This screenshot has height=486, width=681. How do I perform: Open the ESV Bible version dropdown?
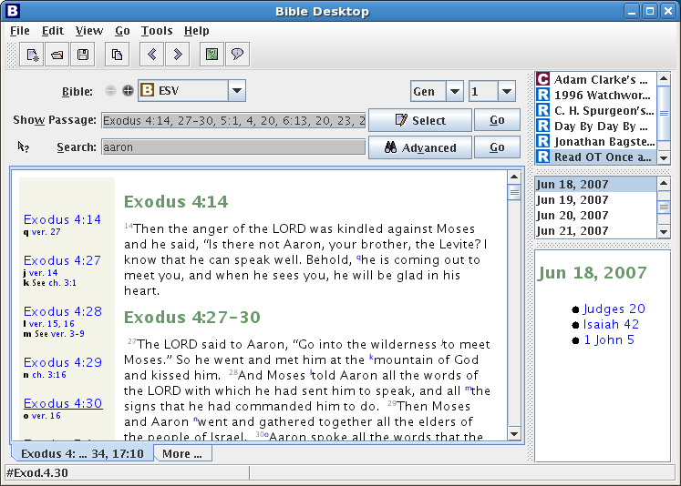tap(236, 91)
